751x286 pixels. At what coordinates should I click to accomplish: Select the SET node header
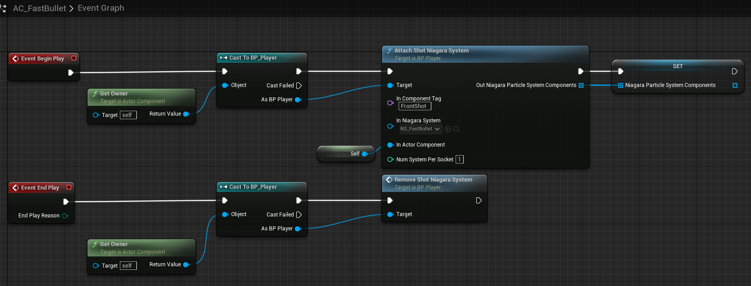(677, 66)
